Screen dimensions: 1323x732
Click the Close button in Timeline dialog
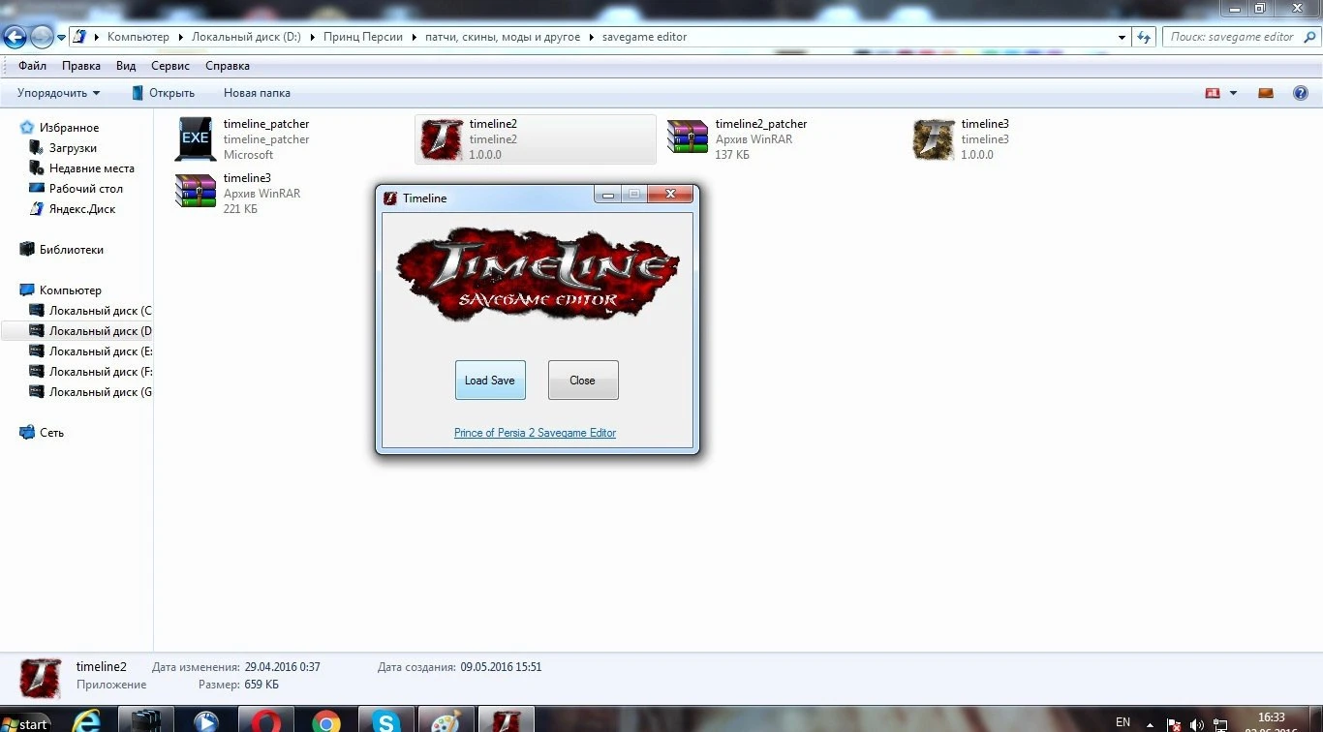click(583, 381)
